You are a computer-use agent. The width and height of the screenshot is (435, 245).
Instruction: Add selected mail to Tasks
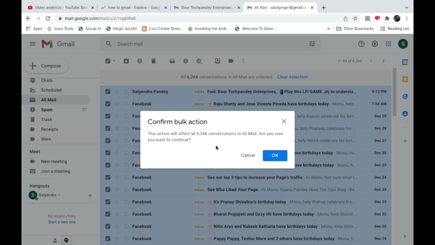click(199, 61)
